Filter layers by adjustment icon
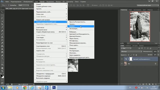 142,48
